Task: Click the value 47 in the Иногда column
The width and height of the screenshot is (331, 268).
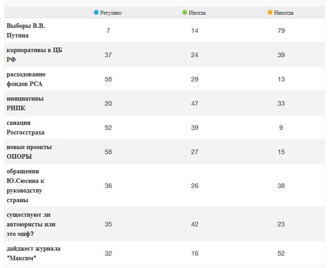Action: (194, 103)
